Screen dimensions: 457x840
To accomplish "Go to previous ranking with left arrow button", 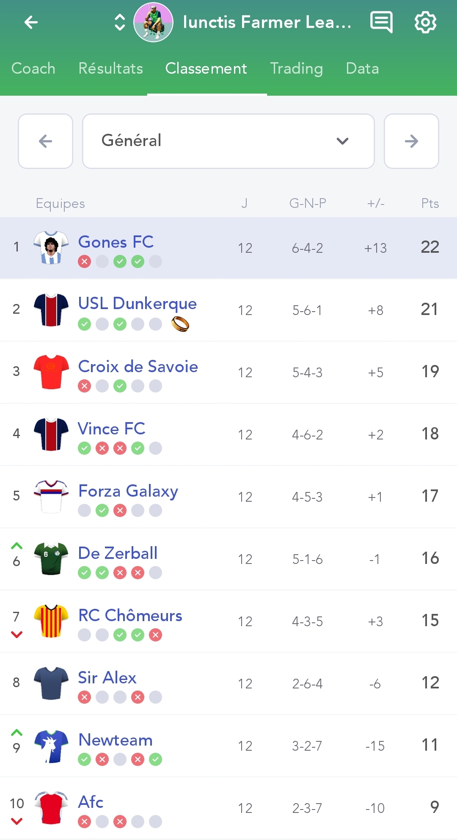I will (45, 141).
